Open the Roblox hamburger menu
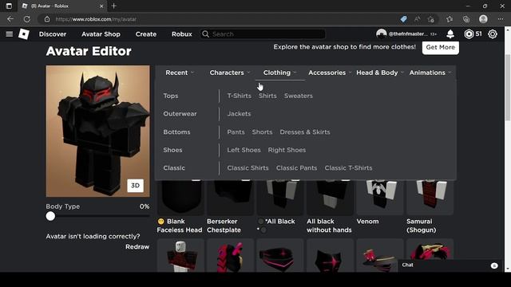This screenshot has height=287, width=511. click(x=9, y=33)
